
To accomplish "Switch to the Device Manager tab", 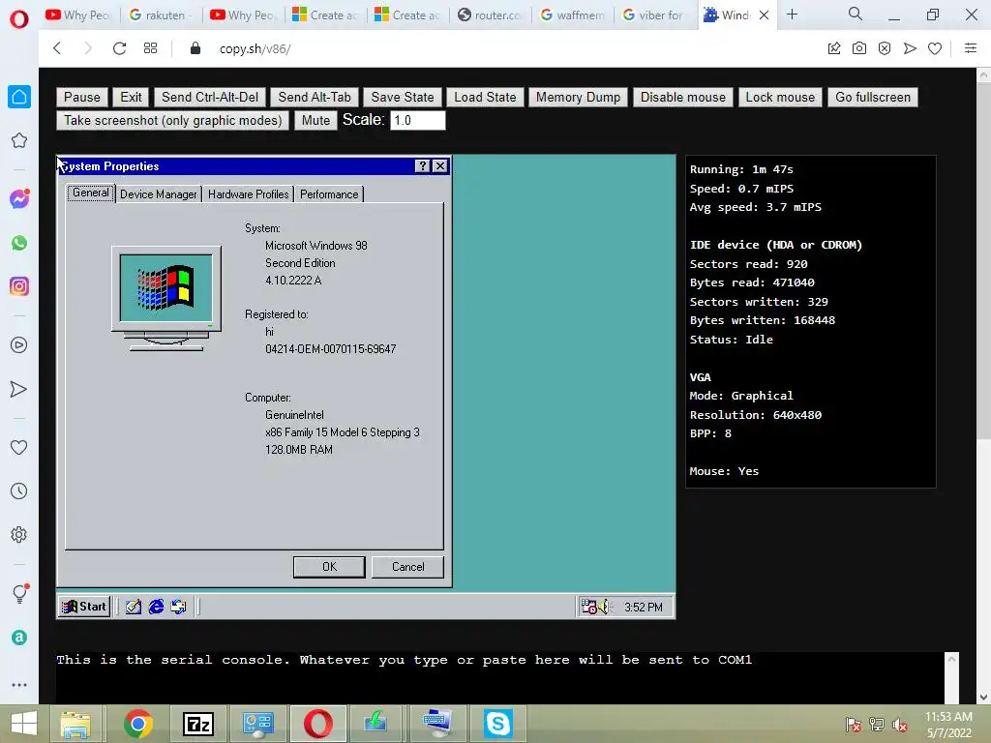I will click(x=158, y=193).
